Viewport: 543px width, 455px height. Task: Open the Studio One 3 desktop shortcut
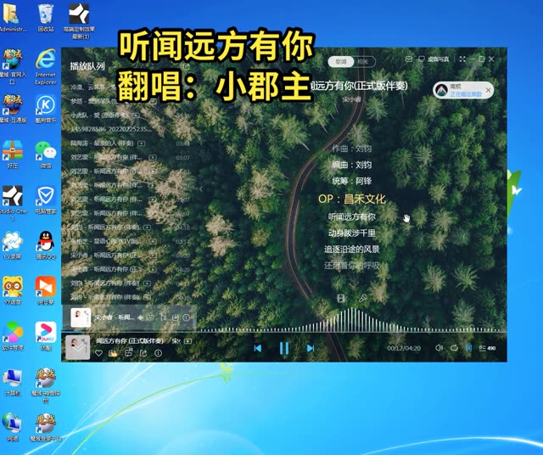coord(12,204)
